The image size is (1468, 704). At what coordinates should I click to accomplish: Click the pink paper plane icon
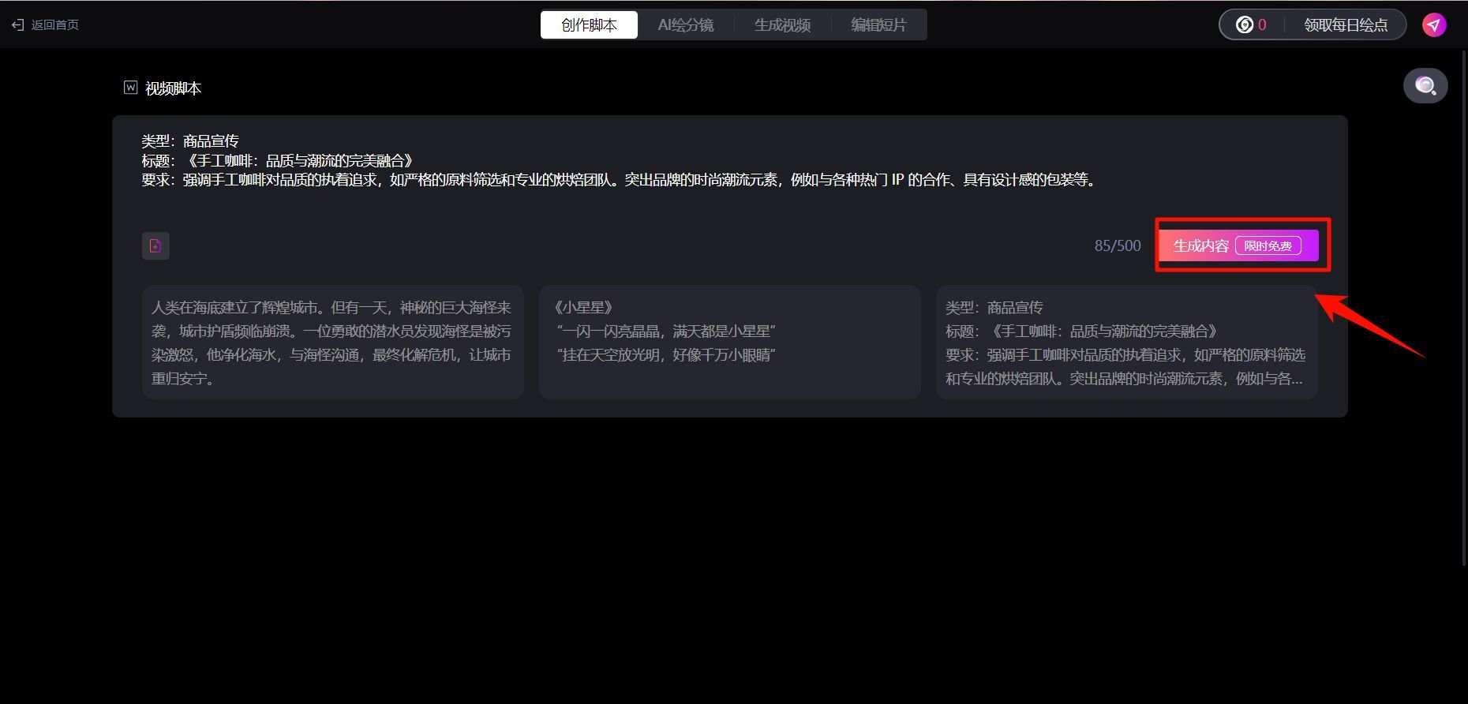click(1434, 25)
